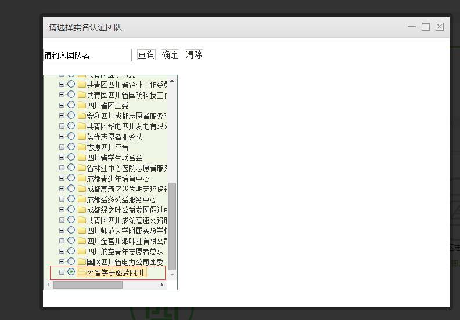Click folder icon of 四川省学生联合会
The height and width of the screenshot is (320, 460).
point(81,158)
